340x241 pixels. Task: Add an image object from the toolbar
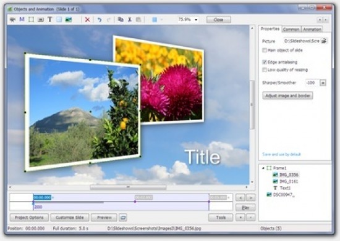(x=68, y=20)
